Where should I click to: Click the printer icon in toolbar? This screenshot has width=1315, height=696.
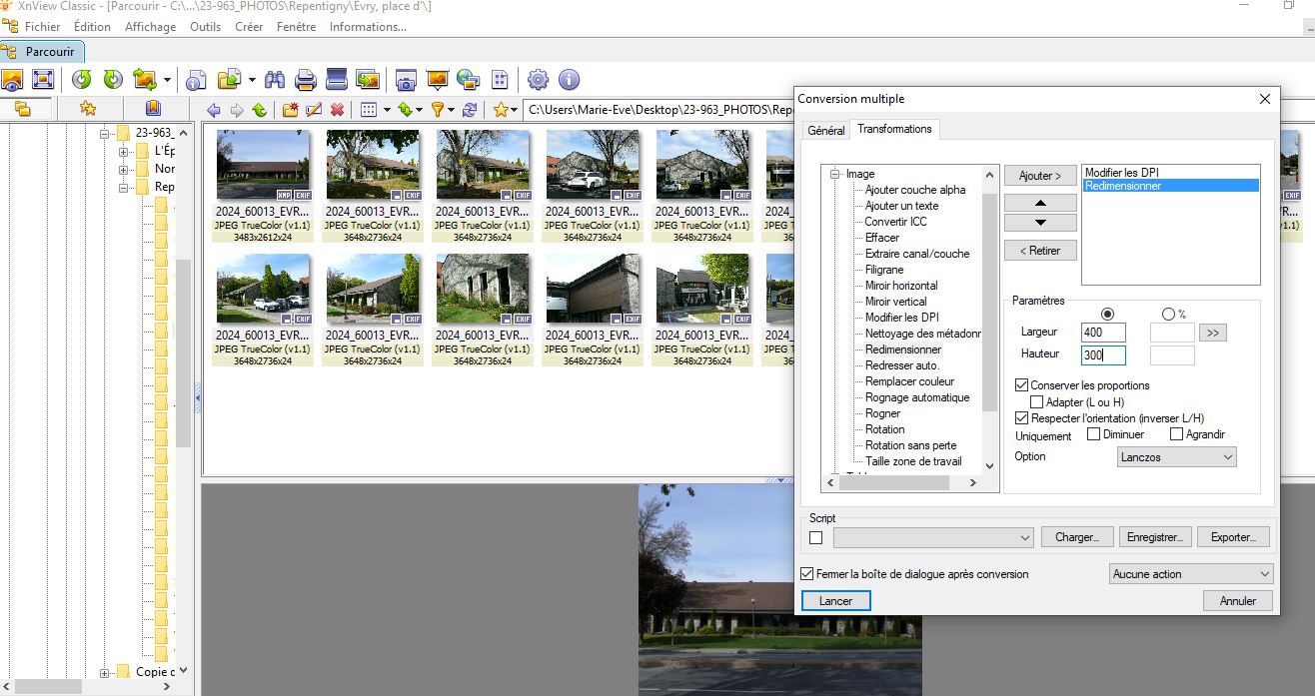(x=306, y=80)
